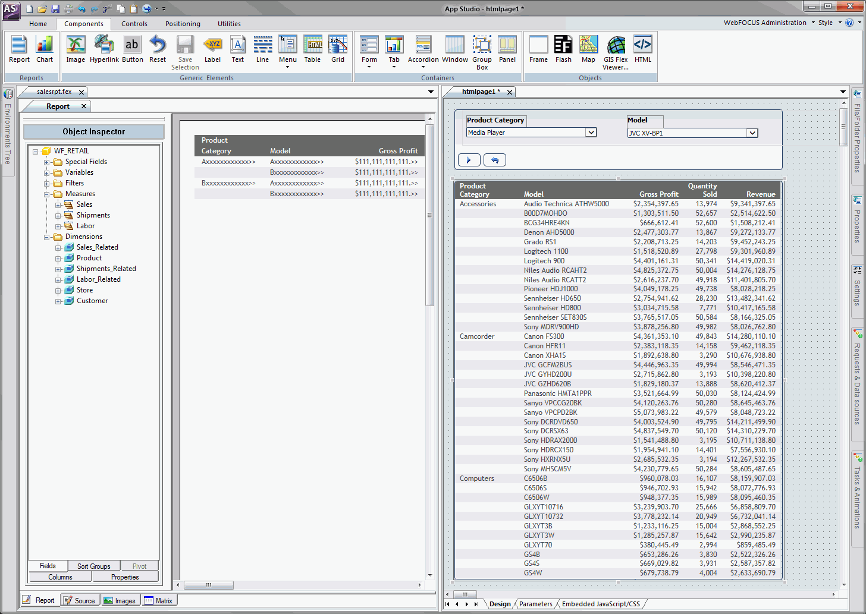Viewport: 866px width, 614px height.
Task: Insert a GIS Flex Viewer object
Action: pyautogui.click(x=616, y=52)
